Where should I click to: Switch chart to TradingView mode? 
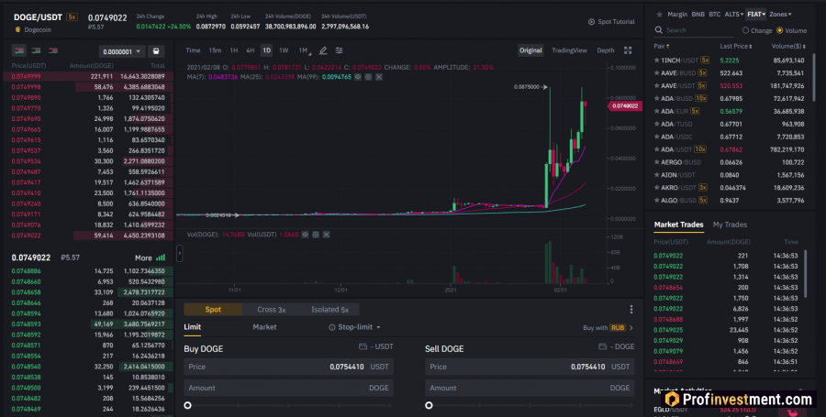(569, 50)
